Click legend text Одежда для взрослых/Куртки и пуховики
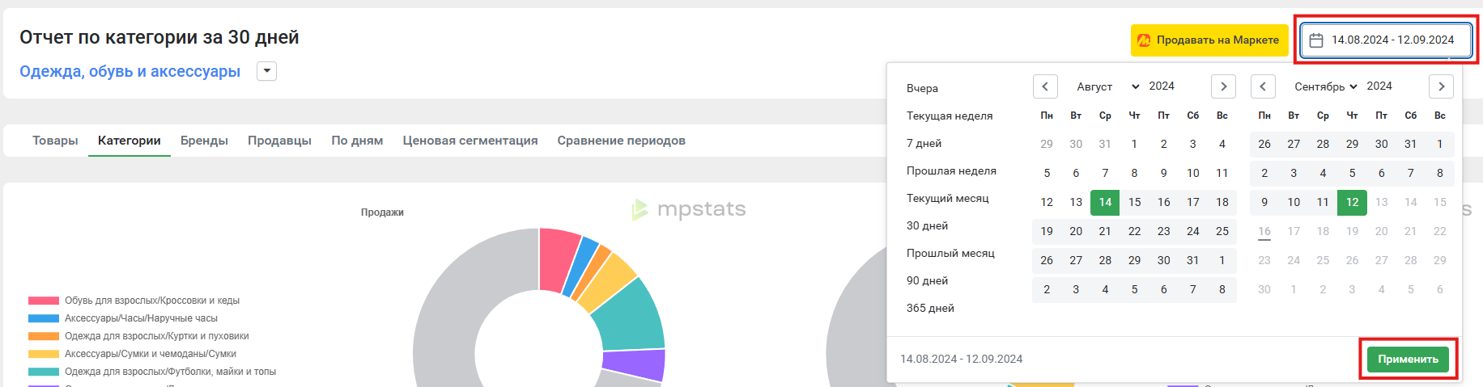Screen dimensions: 1483x387 pyautogui.click(x=157, y=336)
